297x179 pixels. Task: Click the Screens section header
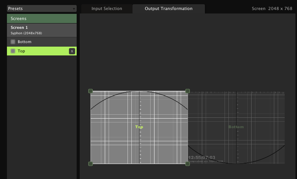42,18
